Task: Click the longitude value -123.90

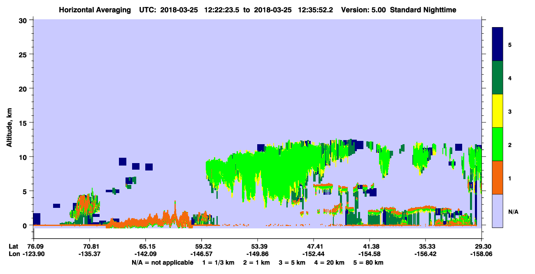Action: click(x=33, y=254)
